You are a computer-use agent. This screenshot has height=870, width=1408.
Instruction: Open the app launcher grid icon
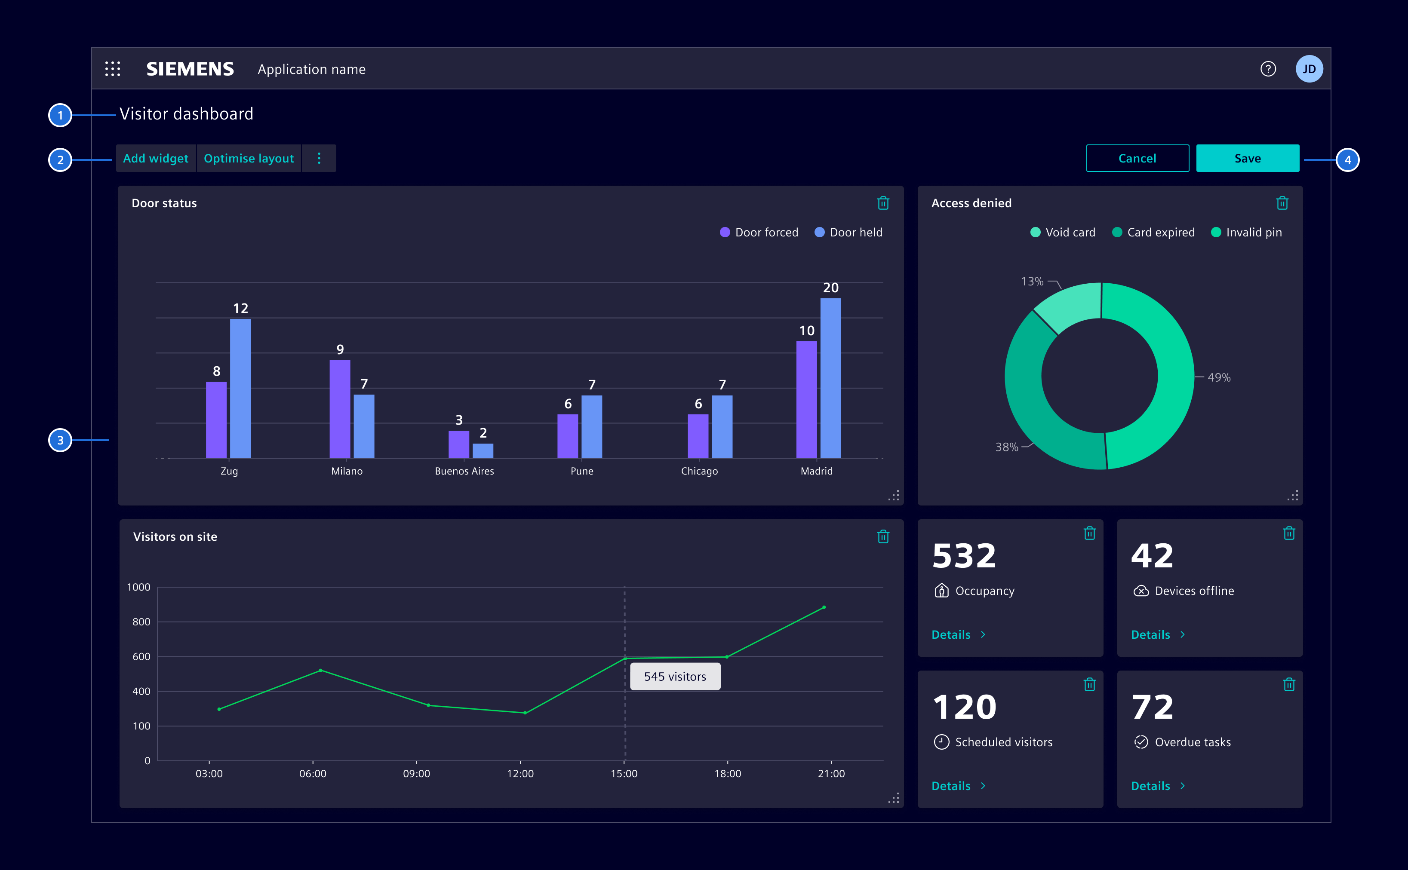coord(113,68)
